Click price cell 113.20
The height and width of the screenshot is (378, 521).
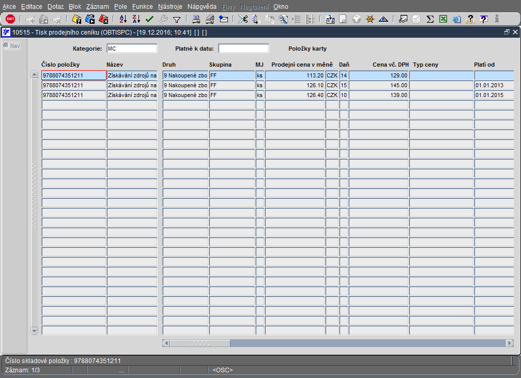click(295, 75)
